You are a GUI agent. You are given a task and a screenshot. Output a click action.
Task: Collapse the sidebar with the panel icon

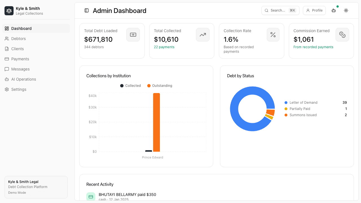point(86,10)
